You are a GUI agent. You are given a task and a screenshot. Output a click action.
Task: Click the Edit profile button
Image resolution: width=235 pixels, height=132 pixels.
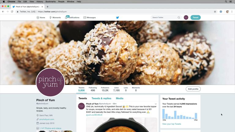(x=193, y=89)
